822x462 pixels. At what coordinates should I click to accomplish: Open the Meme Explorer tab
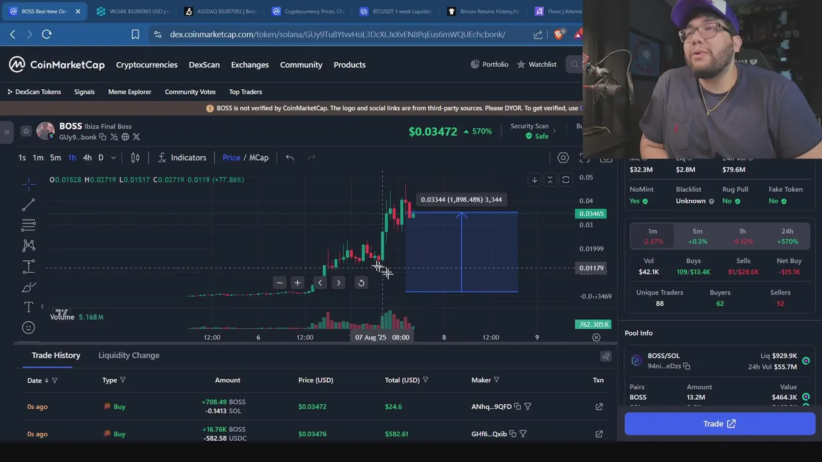coord(130,92)
